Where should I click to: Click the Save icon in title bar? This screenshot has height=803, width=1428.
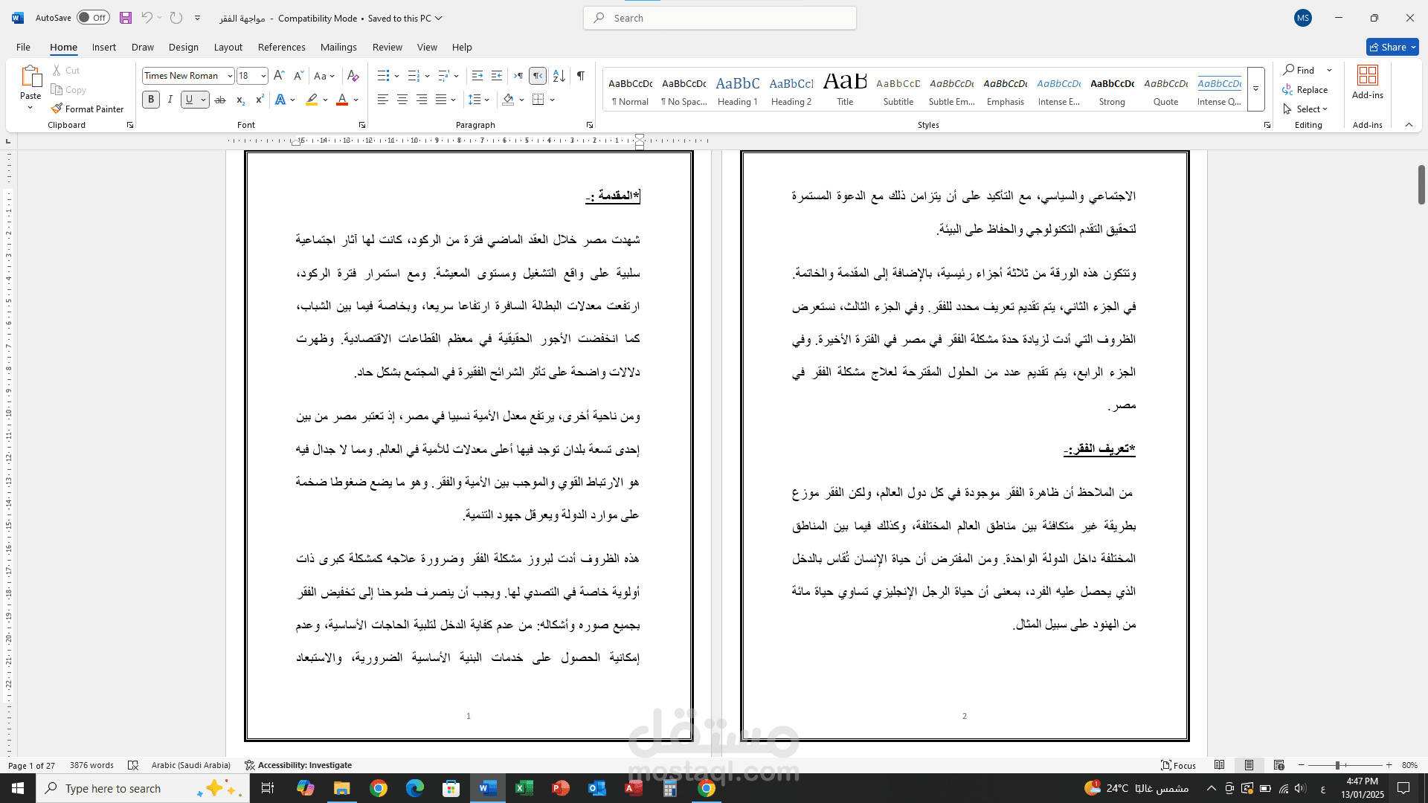pos(126,18)
